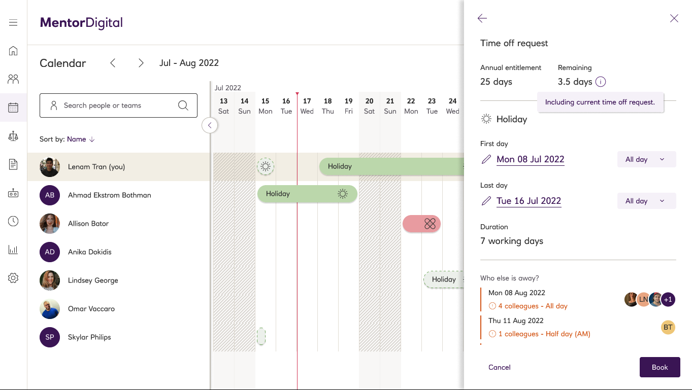The image size is (692, 390).
Task: Click the robot icon in the sidebar
Action: coord(13,193)
